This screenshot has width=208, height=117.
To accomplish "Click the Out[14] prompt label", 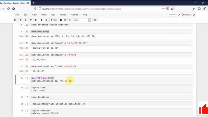I will (x=24, y=36).
